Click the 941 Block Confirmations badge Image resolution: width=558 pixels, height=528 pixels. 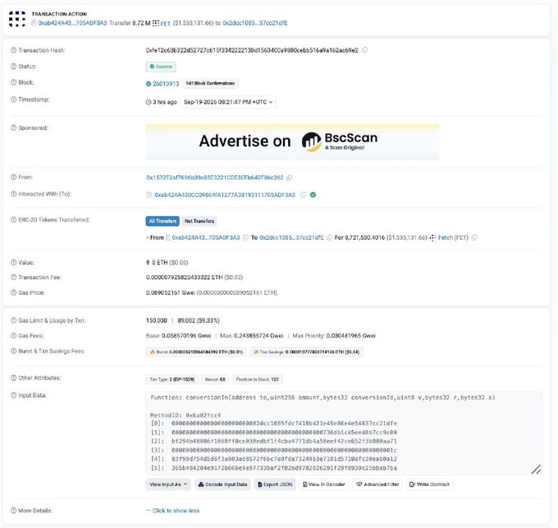[x=210, y=83]
